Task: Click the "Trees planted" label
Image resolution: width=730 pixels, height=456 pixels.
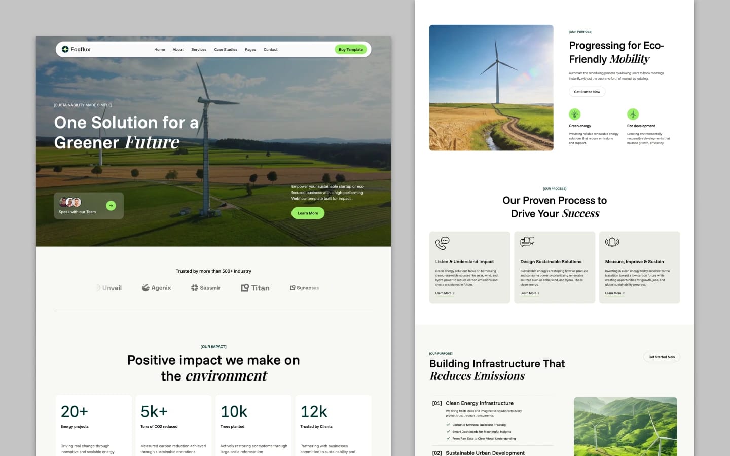Action: tap(232, 427)
